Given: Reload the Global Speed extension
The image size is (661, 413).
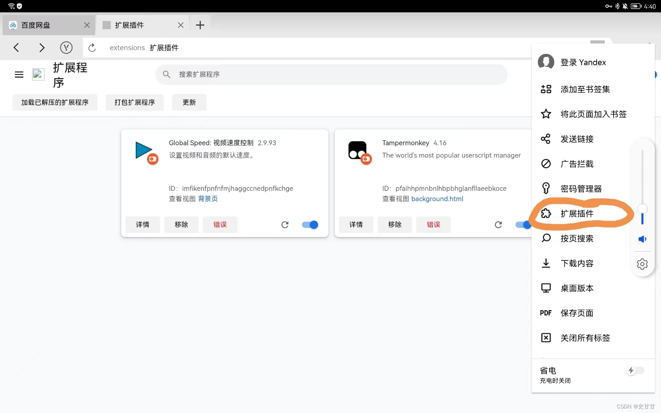Looking at the screenshot, I should click(285, 224).
